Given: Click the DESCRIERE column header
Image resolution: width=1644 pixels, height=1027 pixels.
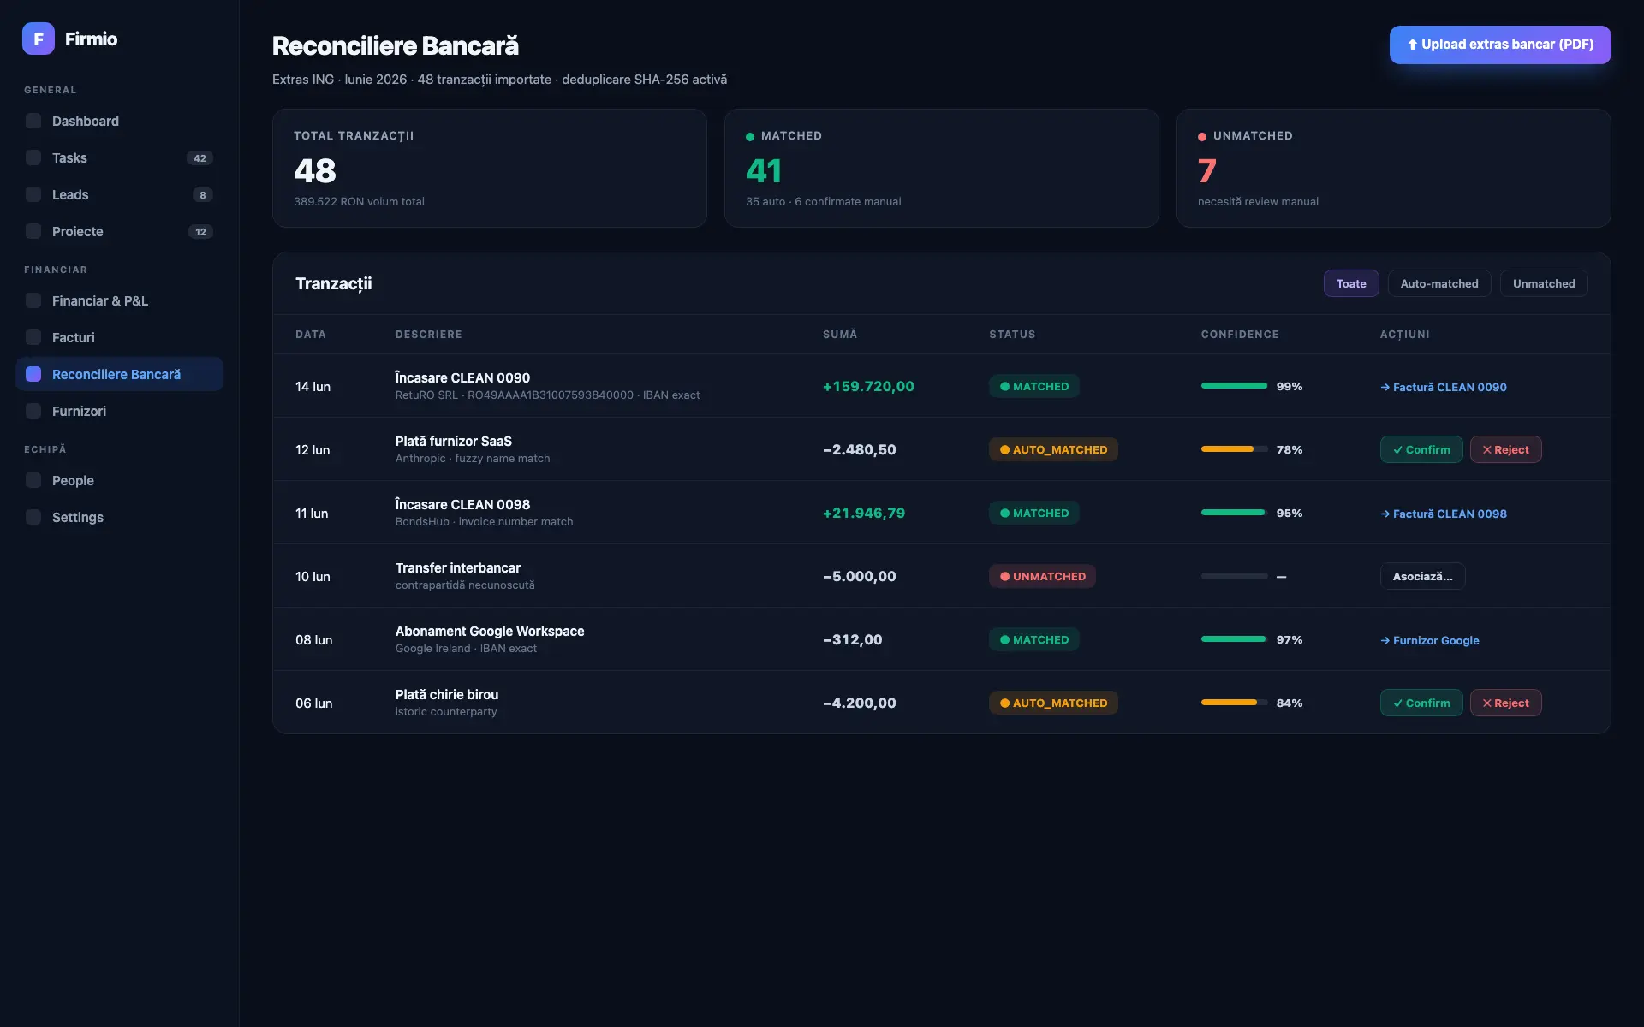Looking at the screenshot, I should (428, 335).
